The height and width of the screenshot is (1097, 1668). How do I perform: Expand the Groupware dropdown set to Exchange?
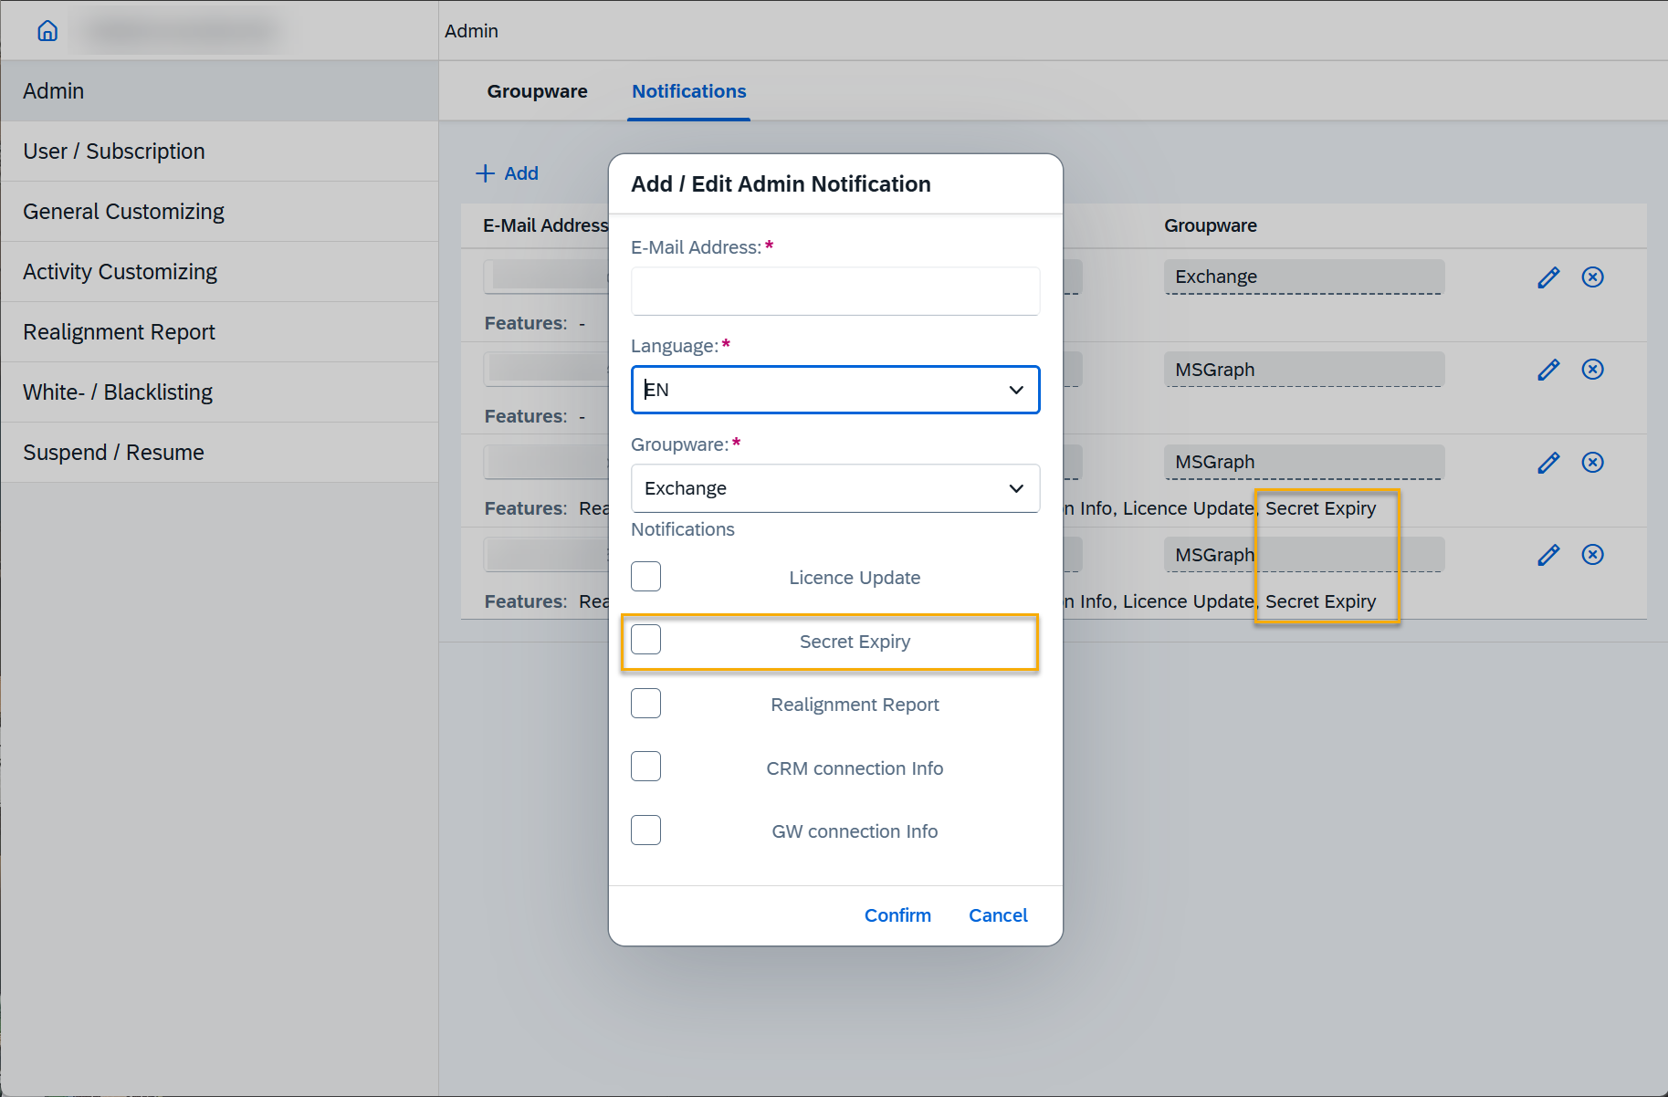834,488
